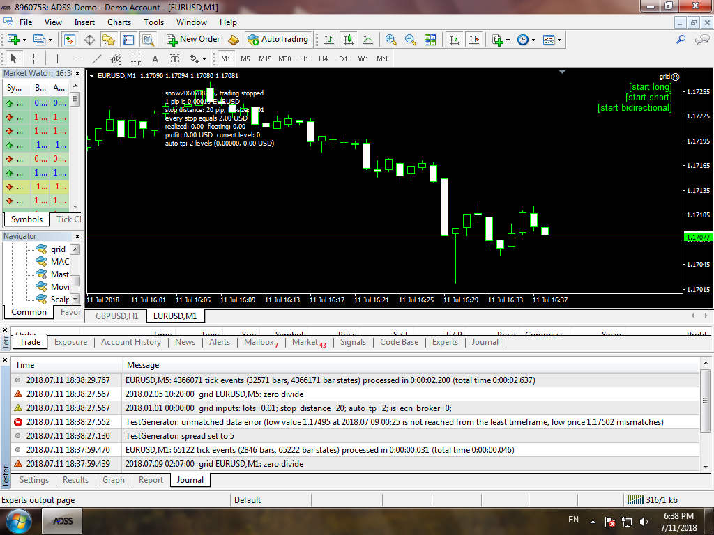Switch chart to bar chart icon

coord(329,40)
